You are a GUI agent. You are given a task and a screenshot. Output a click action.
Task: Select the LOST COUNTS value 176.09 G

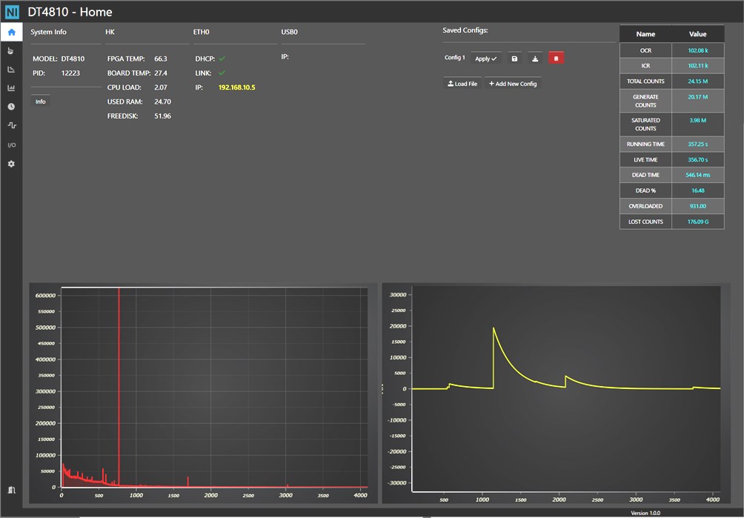(x=698, y=222)
